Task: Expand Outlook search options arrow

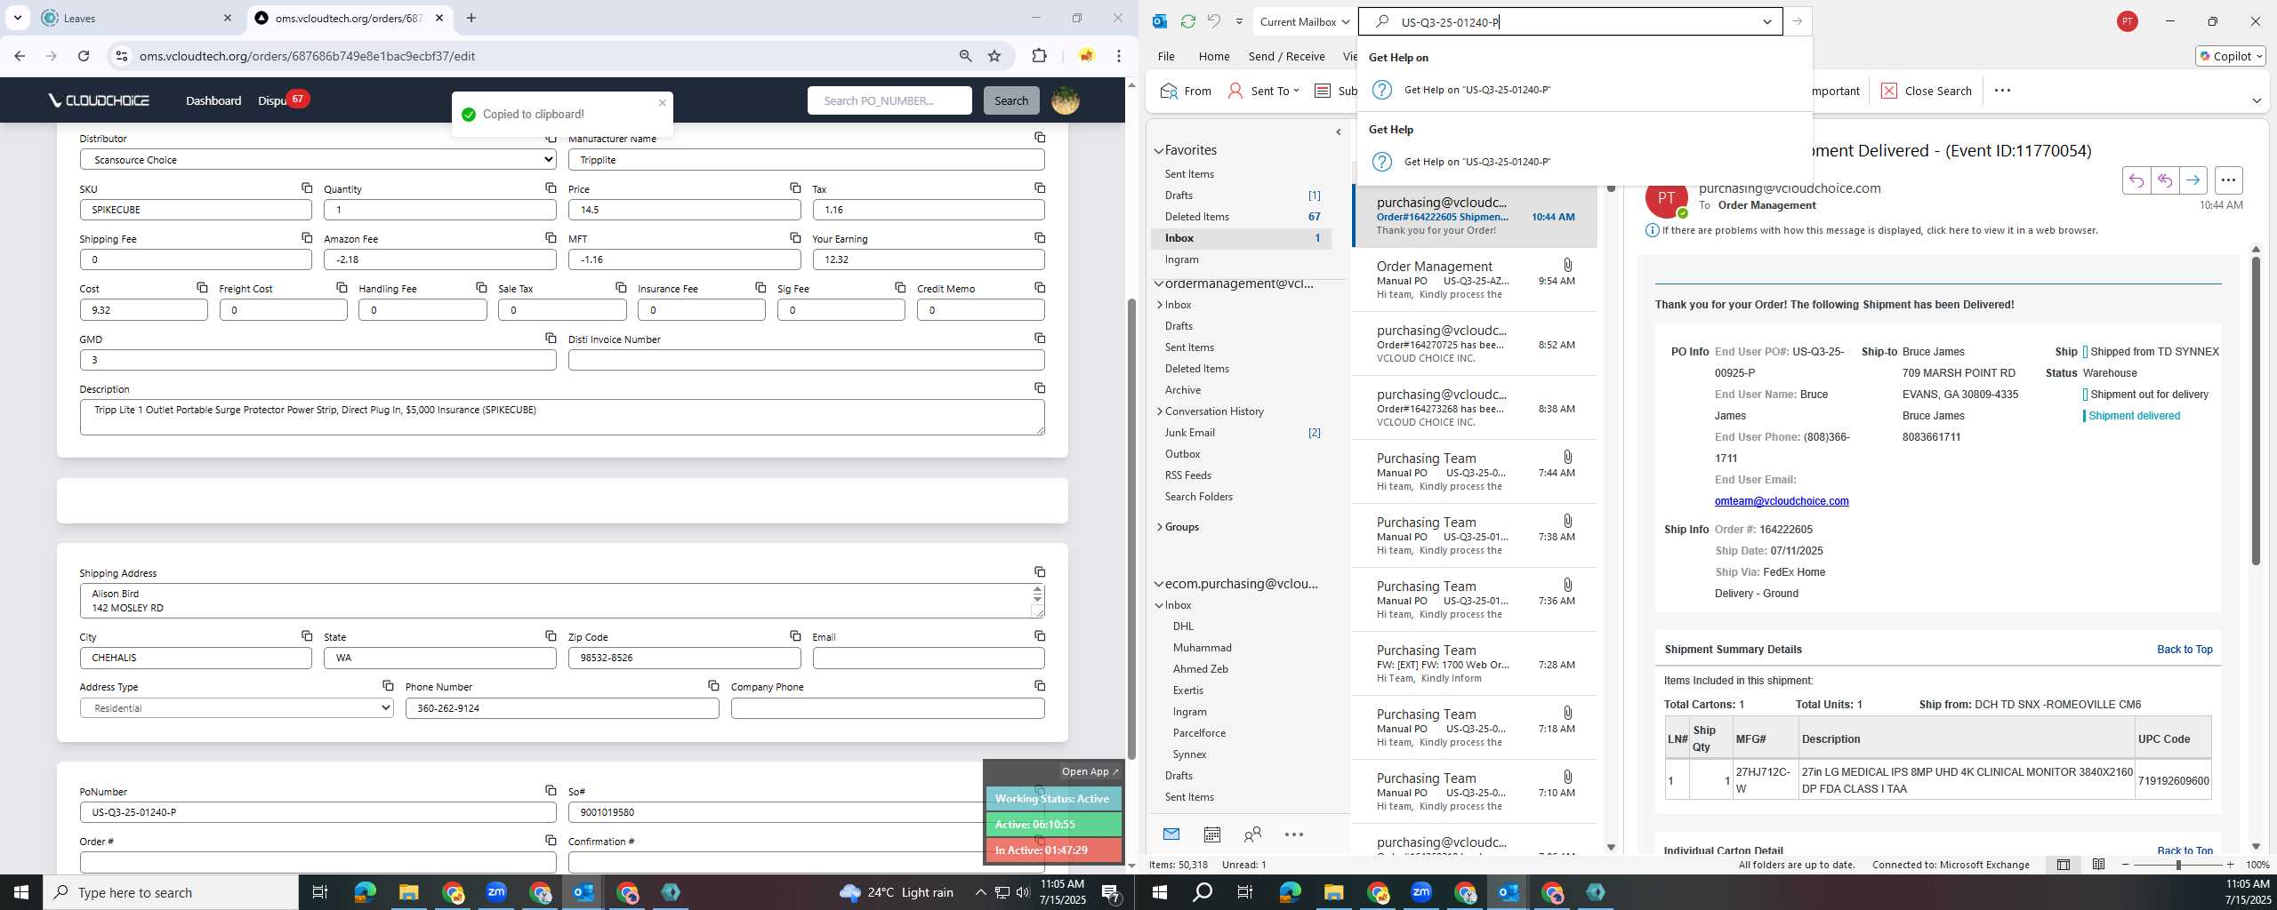Action: (x=1766, y=22)
